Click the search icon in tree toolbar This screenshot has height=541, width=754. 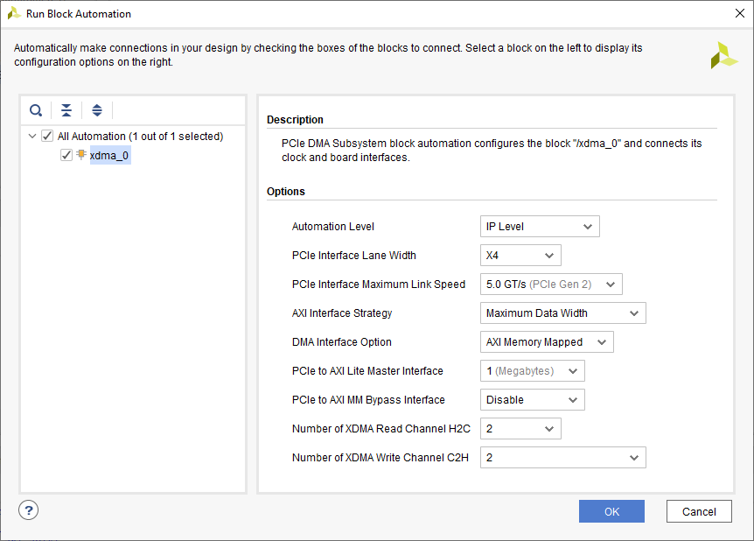click(x=36, y=110)
